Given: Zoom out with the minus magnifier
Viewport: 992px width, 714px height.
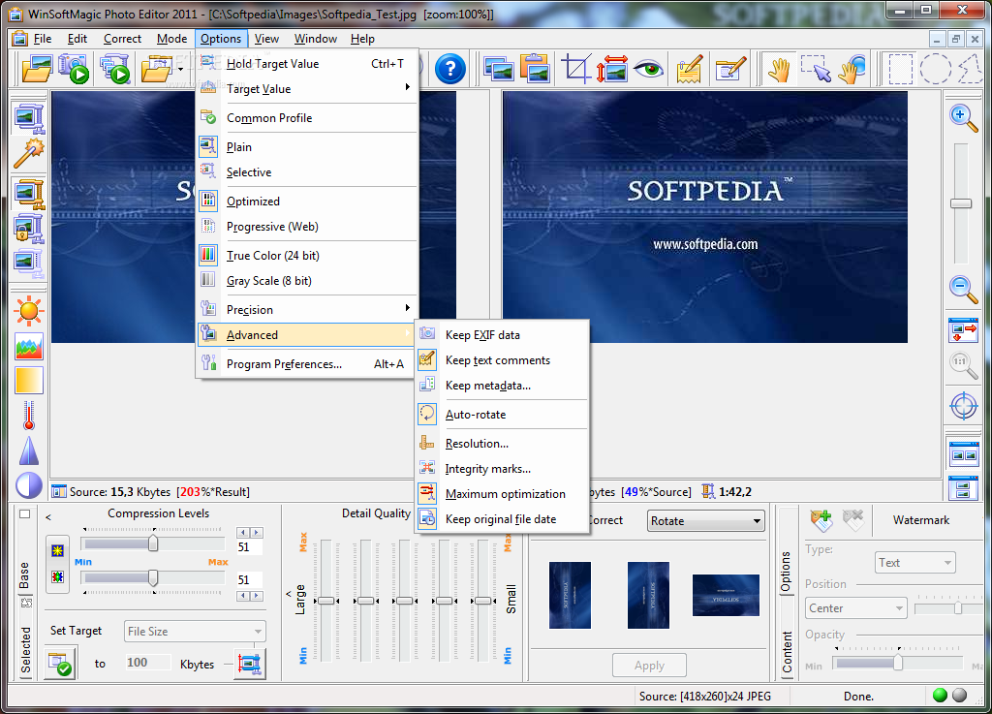Looking at the screenshot, I should pyautogui.click(x=963, y=290).
